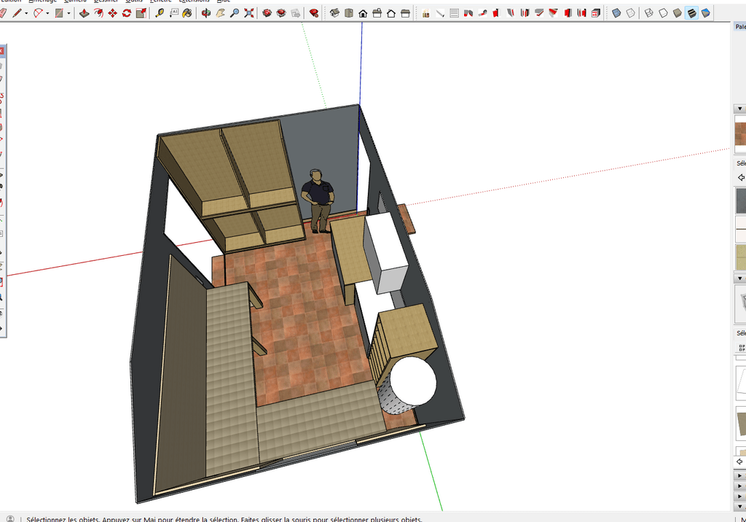746x522 pixels.
Task: Pick the tan wood material swatch
Action: click(x=741, y=257)
